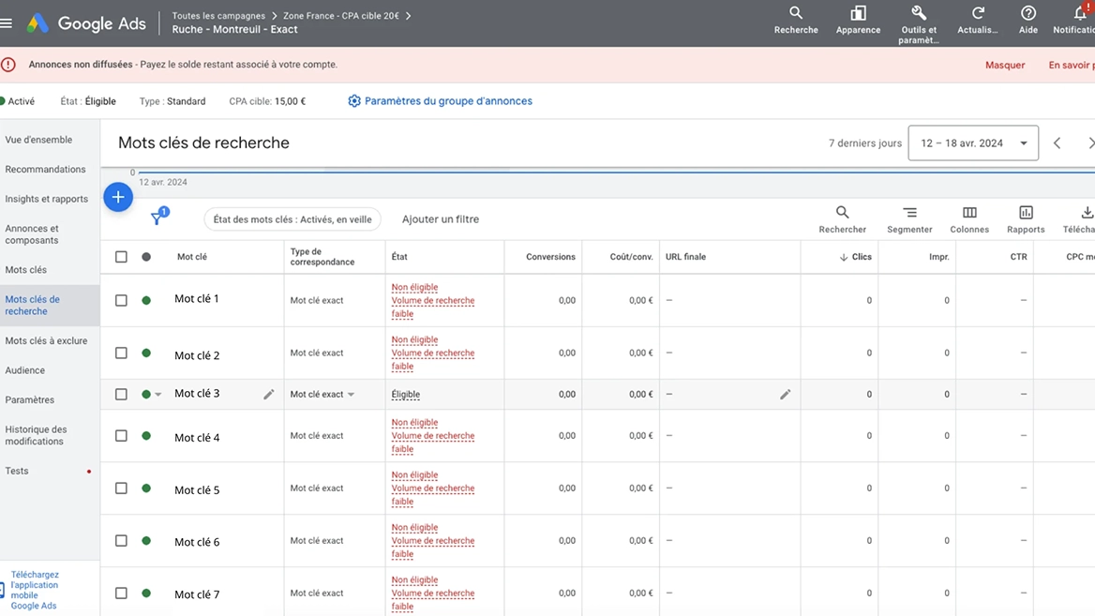This screenshot has height=616, width=1095.
Task: Open Recommandations page
Action: point(45,169)
